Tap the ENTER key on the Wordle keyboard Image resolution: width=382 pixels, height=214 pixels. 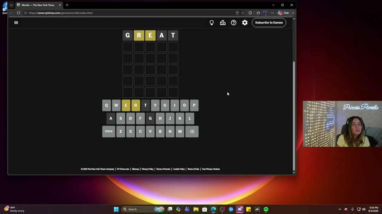click(x=109, y=131)
